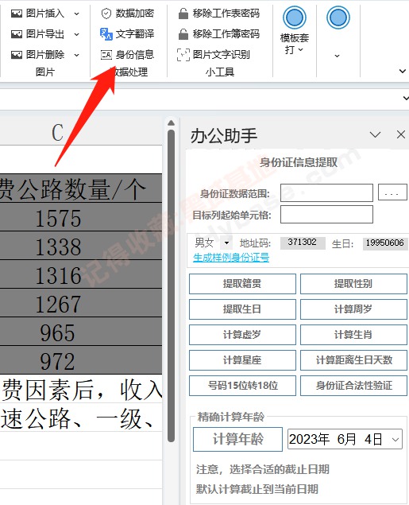Click the vertical scrollbar up arrow
The height and width of the screenshot is (505, 409).
point(171,123)
